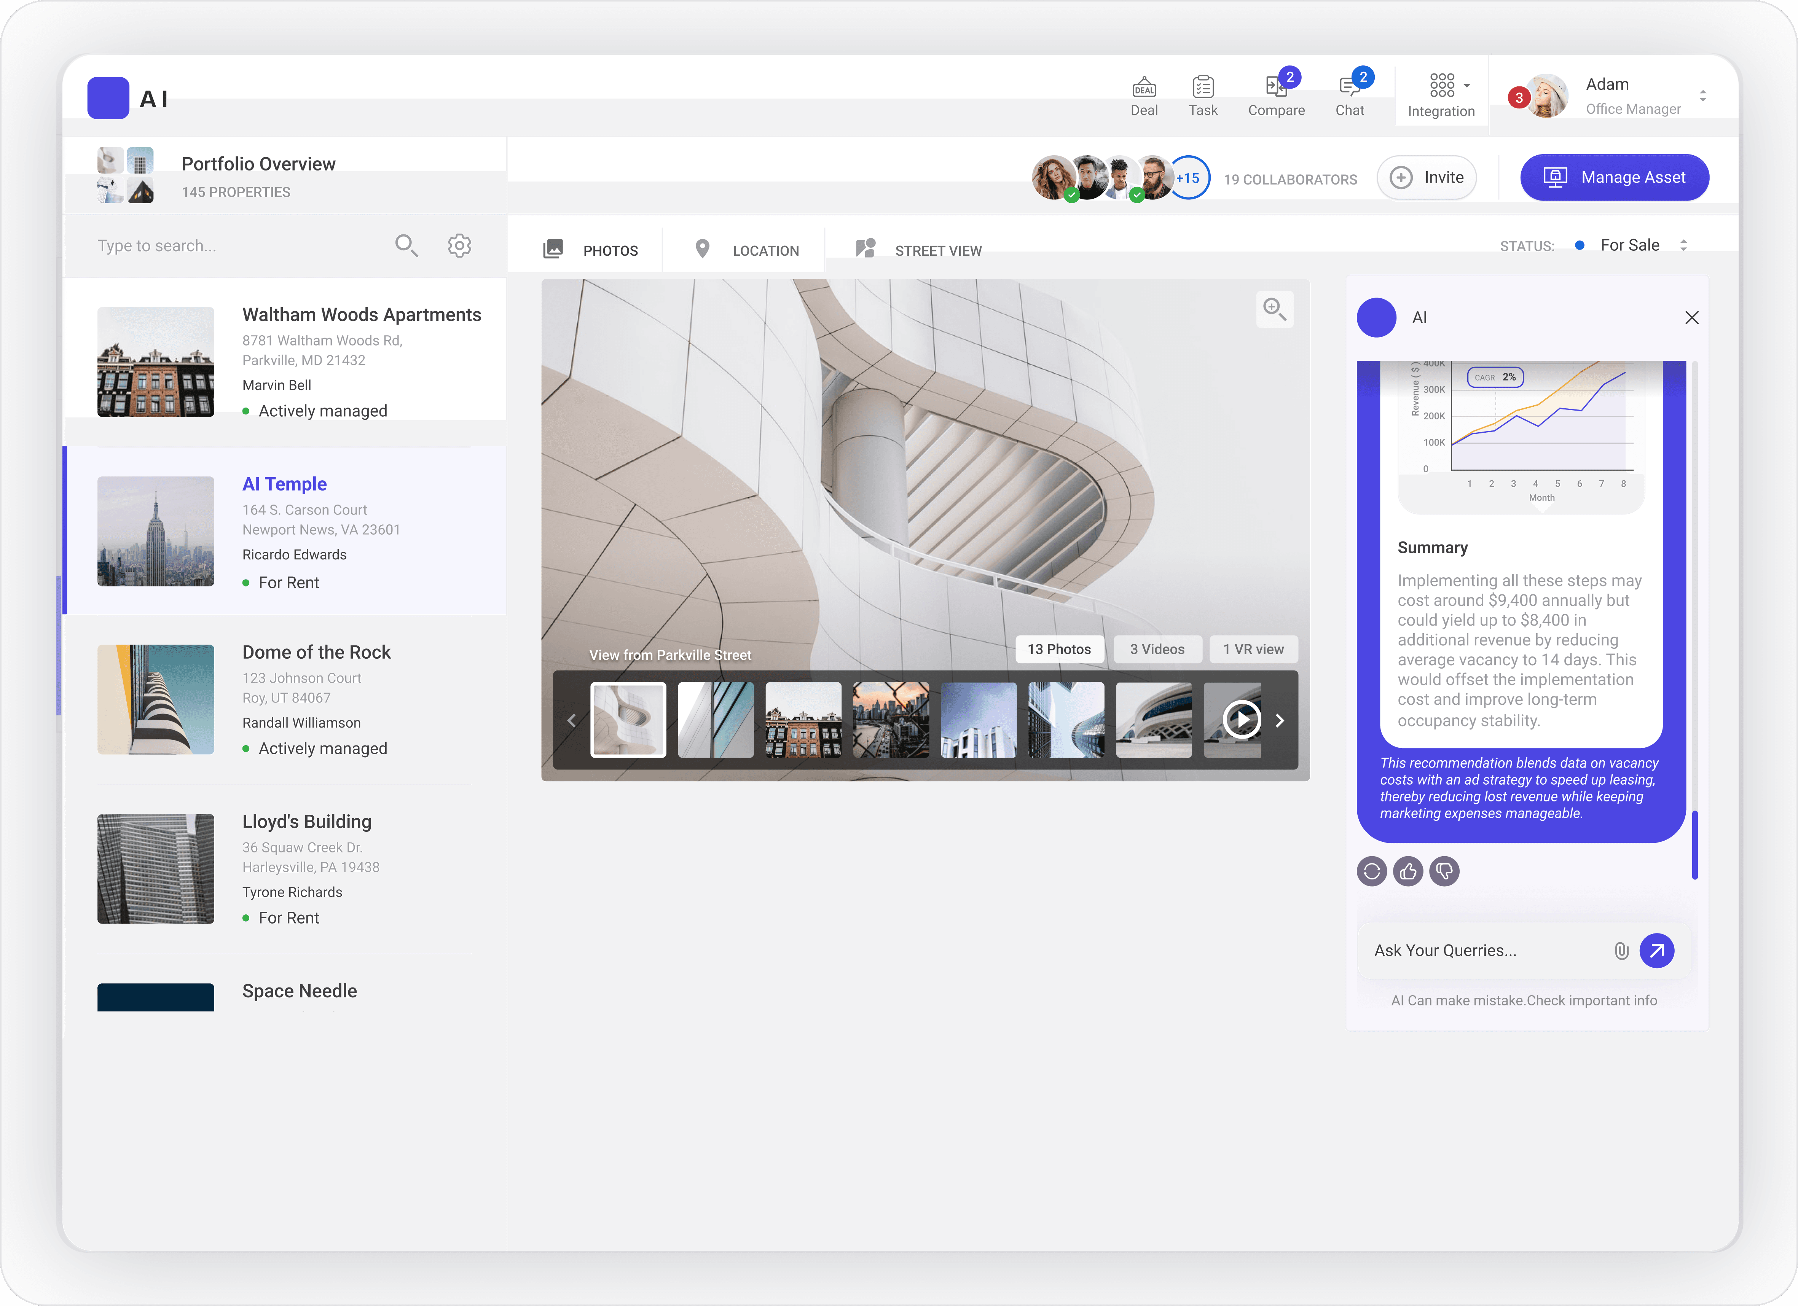The width and height of the screenshot is (1798, 1306).
Task: Expand Adam's user profile menu
Action: click(x=1702, y=96)
